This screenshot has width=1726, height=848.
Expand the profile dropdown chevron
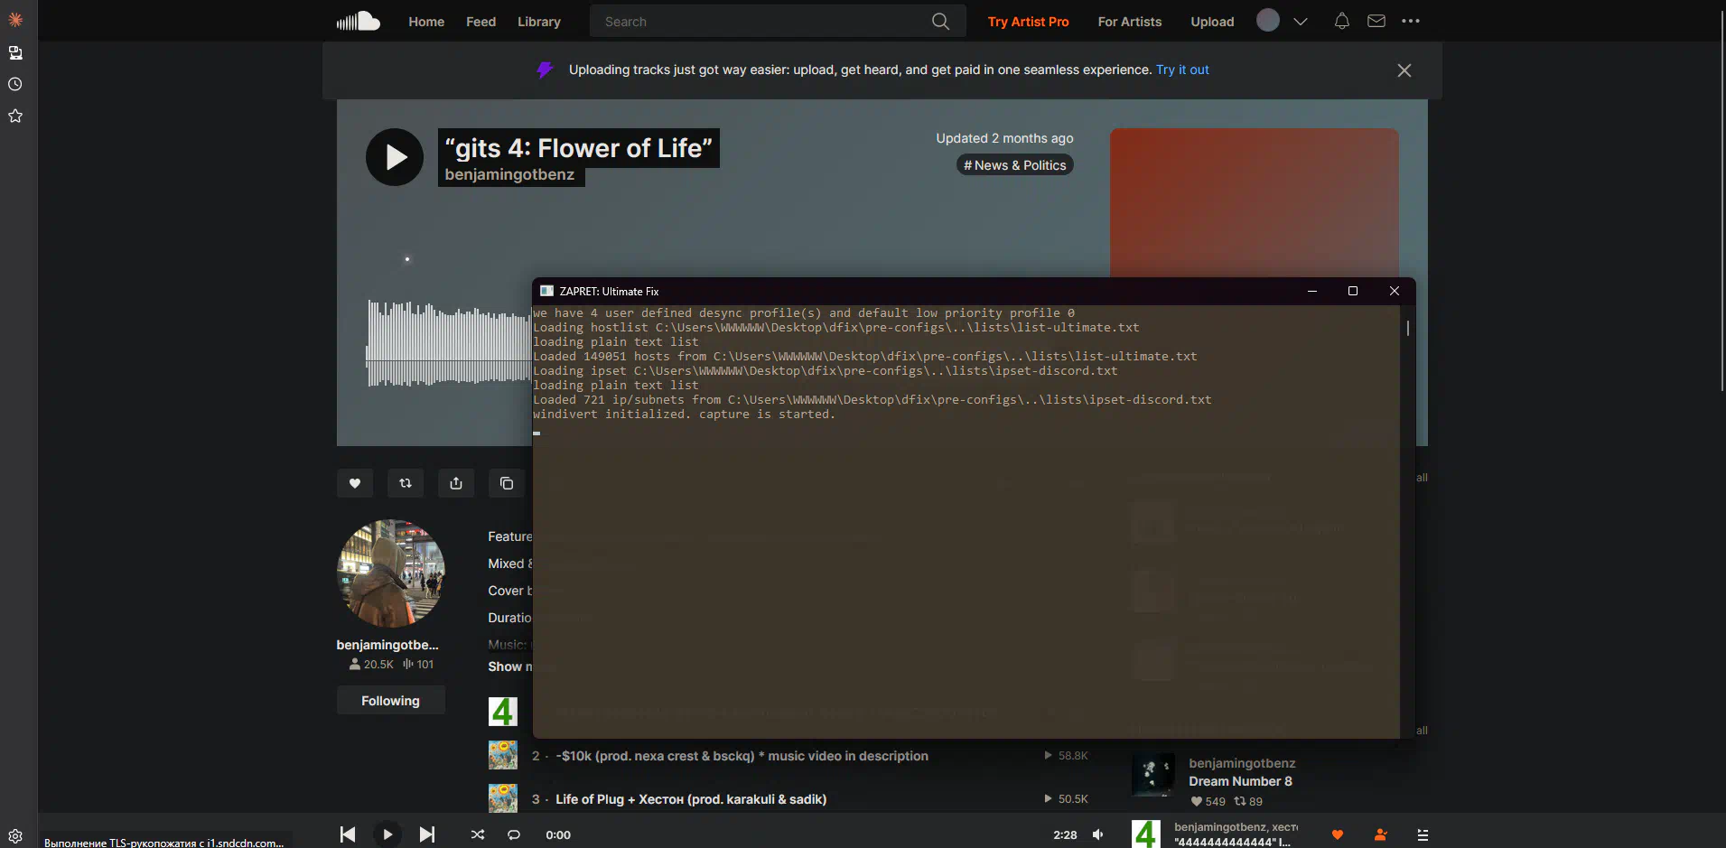click(1301, 22)
